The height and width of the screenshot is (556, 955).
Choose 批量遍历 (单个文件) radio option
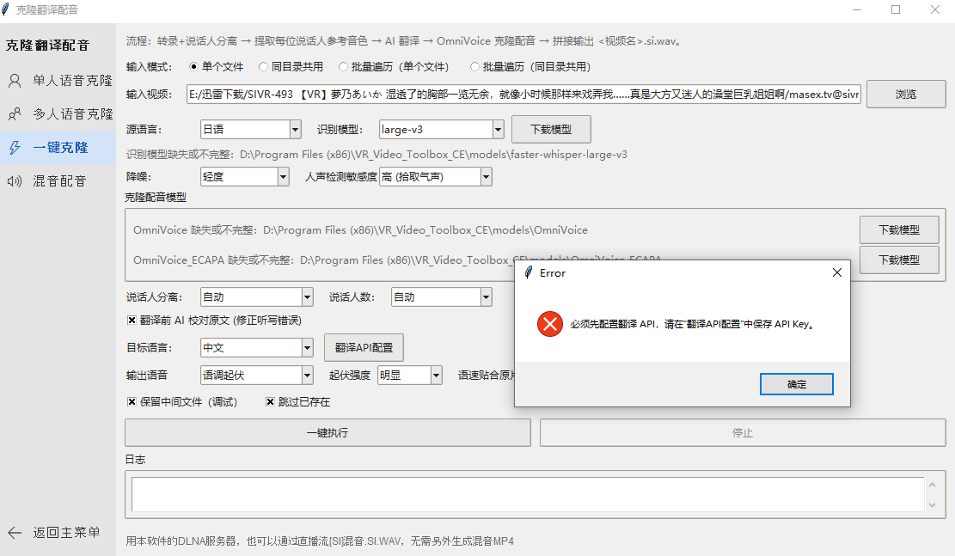tap(343, 67)
